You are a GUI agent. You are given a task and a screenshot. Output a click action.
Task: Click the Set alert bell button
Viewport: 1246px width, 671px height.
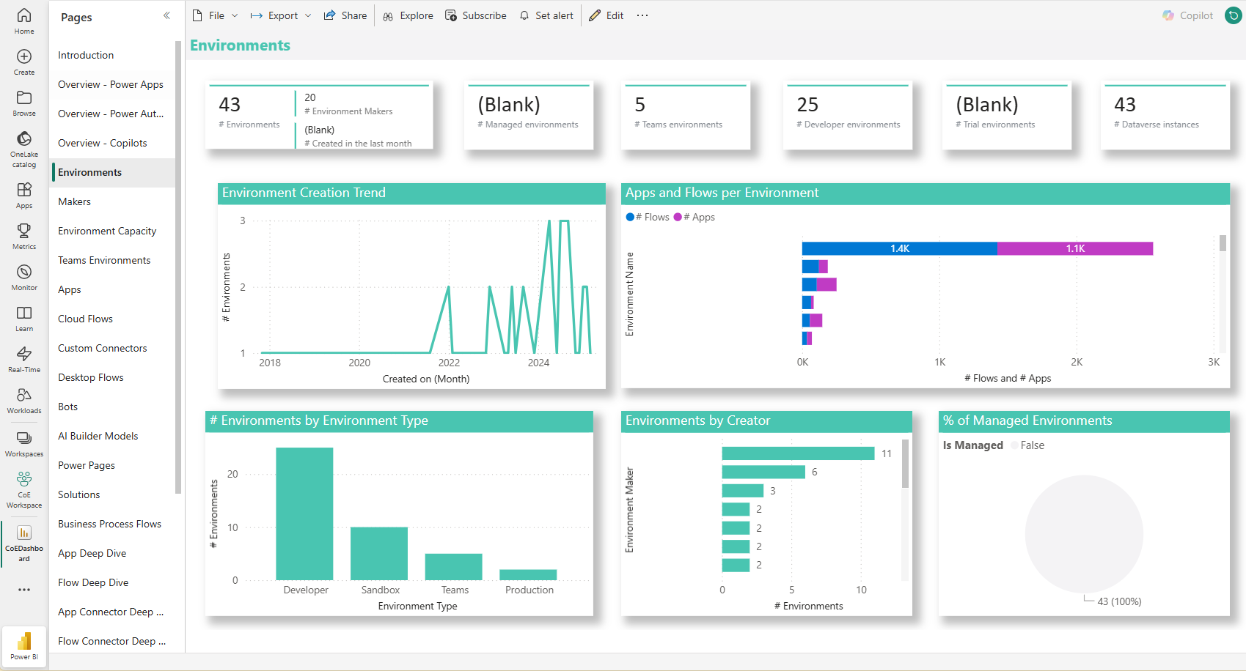pos(546,15)
